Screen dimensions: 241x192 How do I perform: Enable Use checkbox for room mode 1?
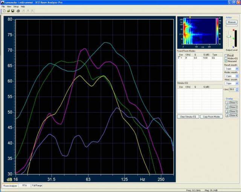[179, 58]
